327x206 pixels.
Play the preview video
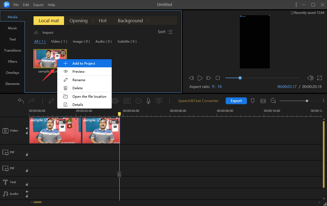(200, 78)
